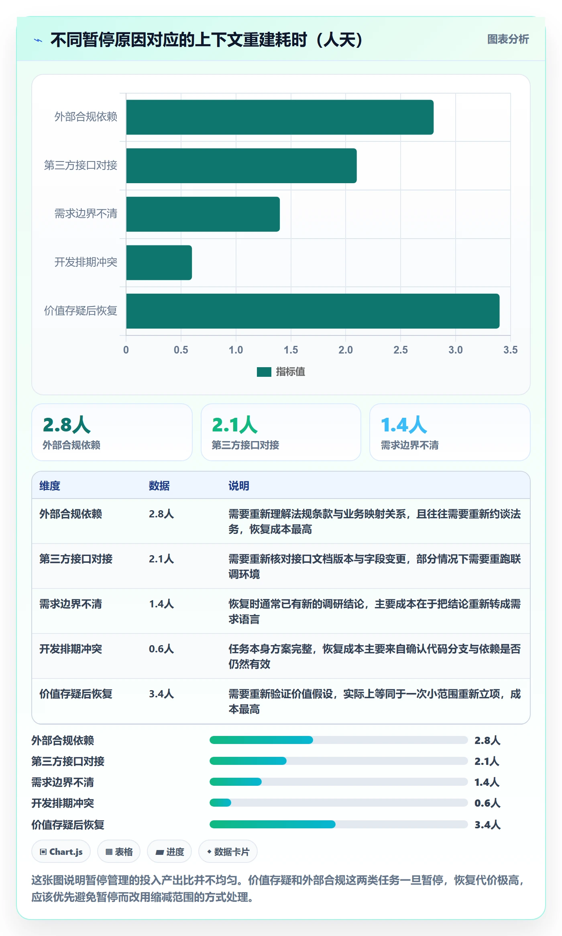
Task: Click the 3.4人 table cell
Action: tap(161, 694)
